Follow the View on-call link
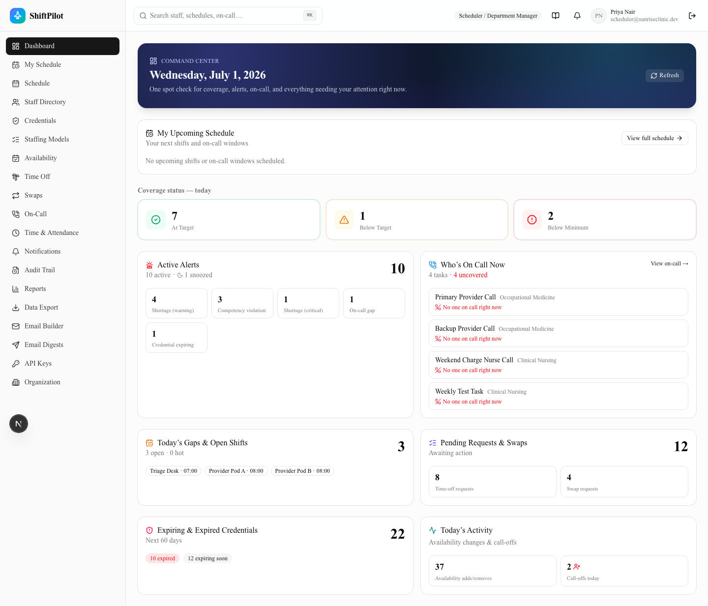 tap(669, 264)
